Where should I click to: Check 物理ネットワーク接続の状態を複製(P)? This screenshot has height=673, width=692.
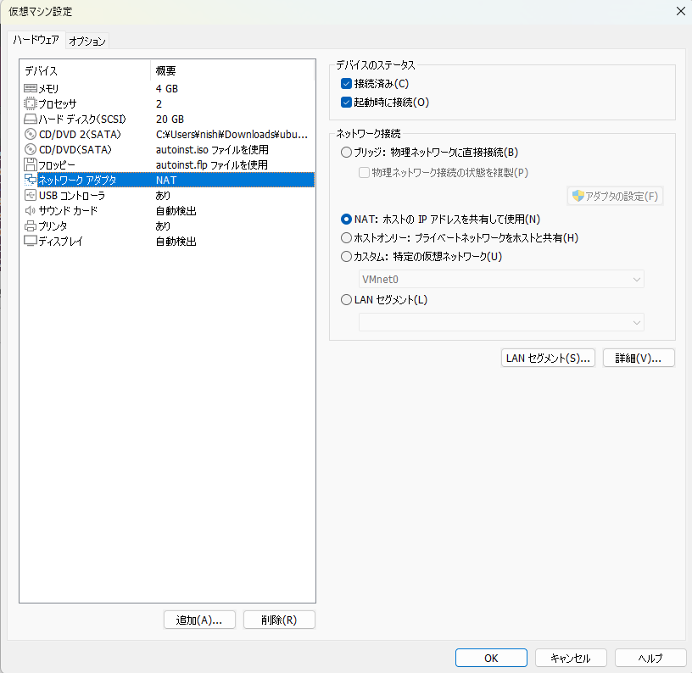pyautogui.click(x=364, y=172)
